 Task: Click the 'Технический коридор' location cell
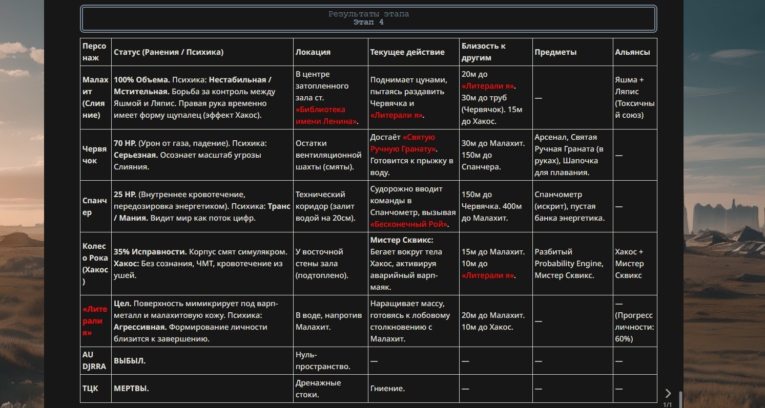330,206
